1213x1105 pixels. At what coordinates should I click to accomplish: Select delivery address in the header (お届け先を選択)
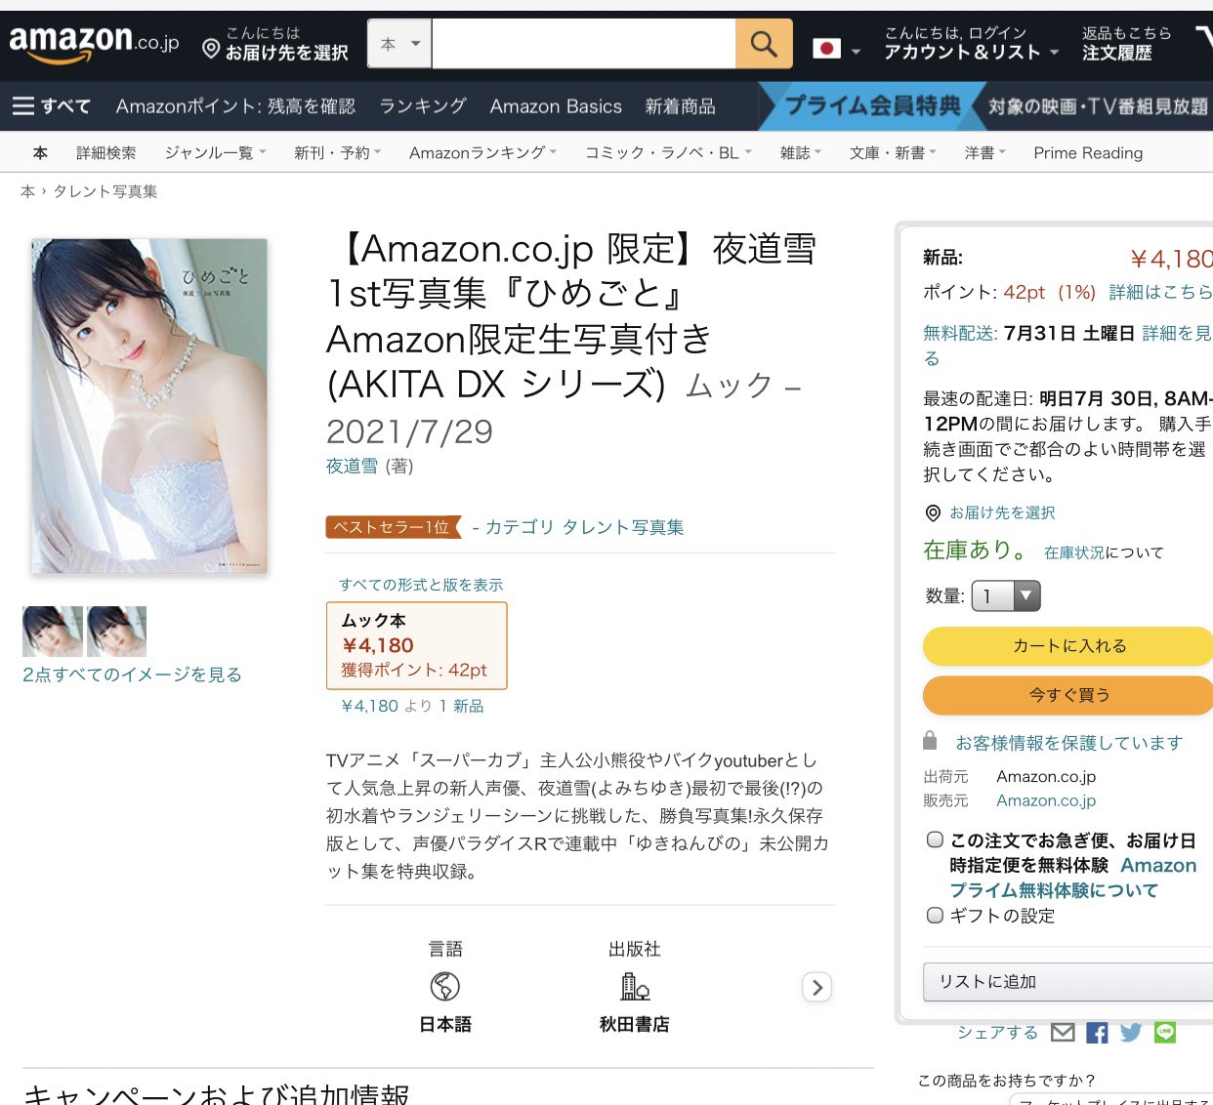click(x=275, y=44)
